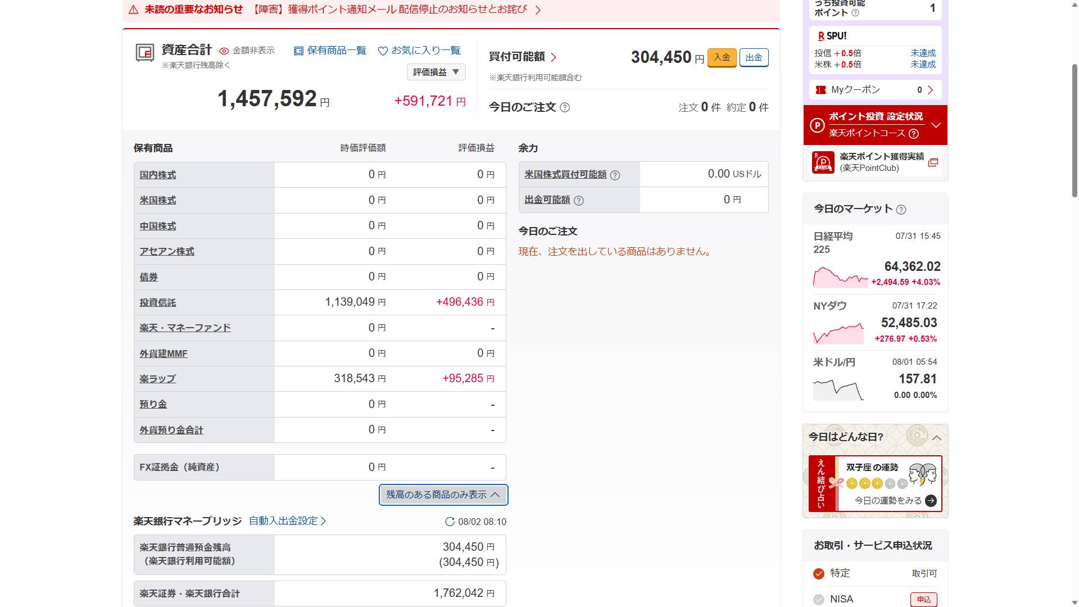Open the お気に入り一覧 link
The image size is (1079, 607).
pos(426,51)
